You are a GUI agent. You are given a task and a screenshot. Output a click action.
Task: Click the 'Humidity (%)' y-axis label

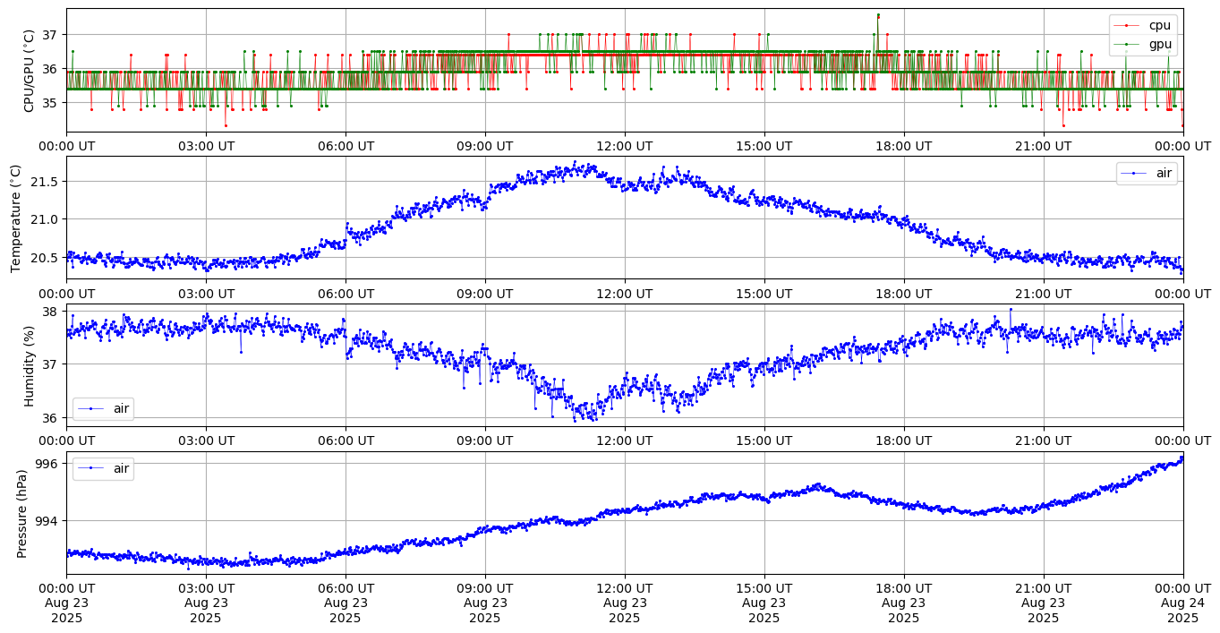30,365
